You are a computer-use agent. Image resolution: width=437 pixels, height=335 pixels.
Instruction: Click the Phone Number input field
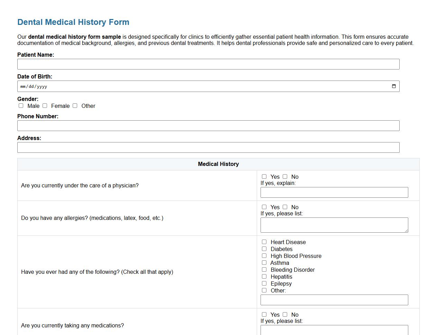(x=208, y=125)
